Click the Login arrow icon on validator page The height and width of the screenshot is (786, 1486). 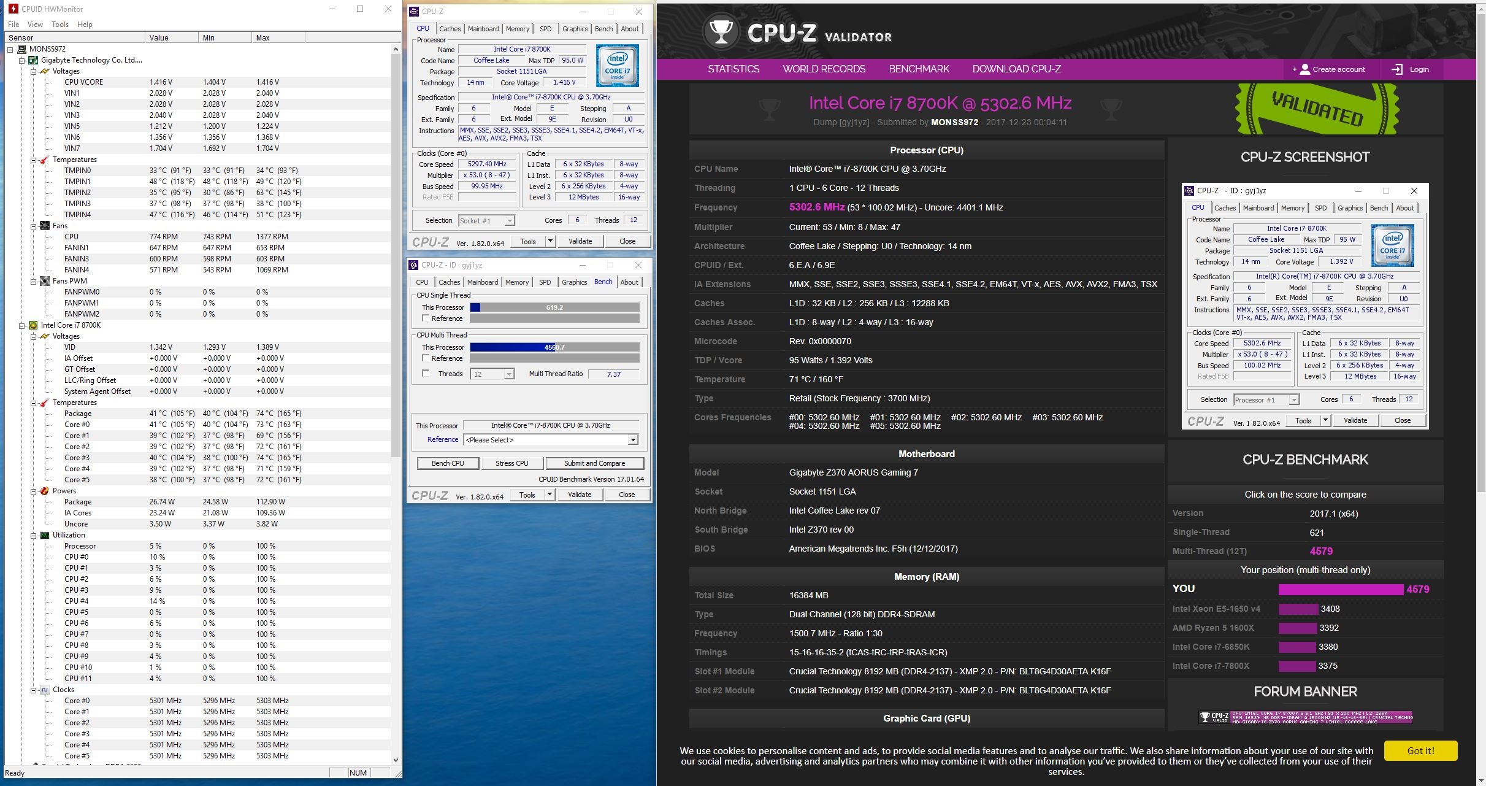coord(1396,69)
